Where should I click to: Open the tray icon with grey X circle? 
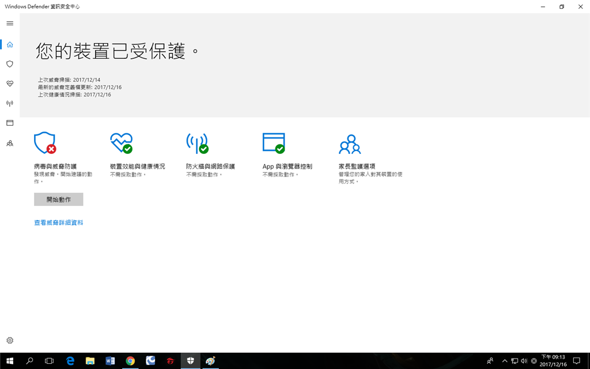[x=534, y=361]
